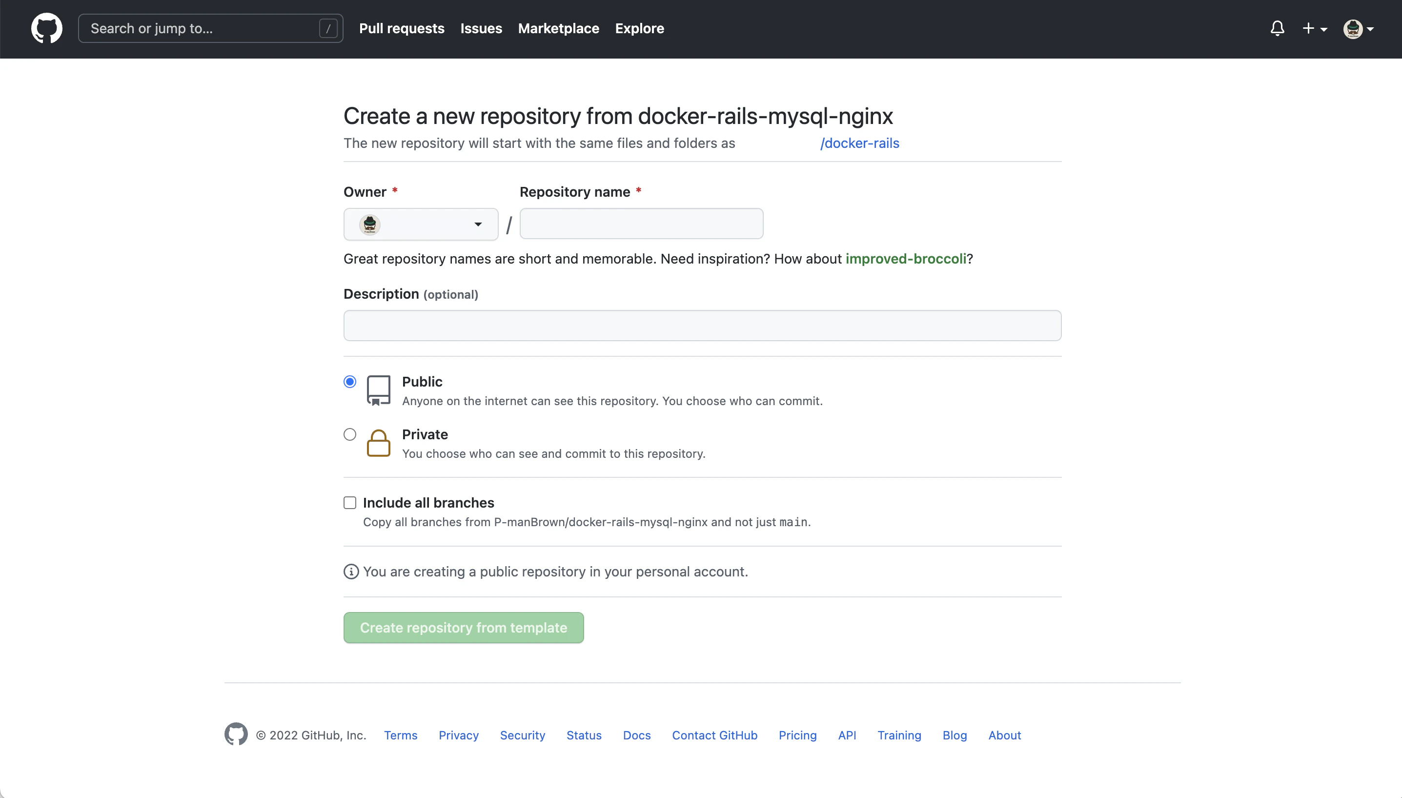Viewport: 1402px width, 798px height.
Task: Click the GitHub logo in the footer
Action: 236,735
